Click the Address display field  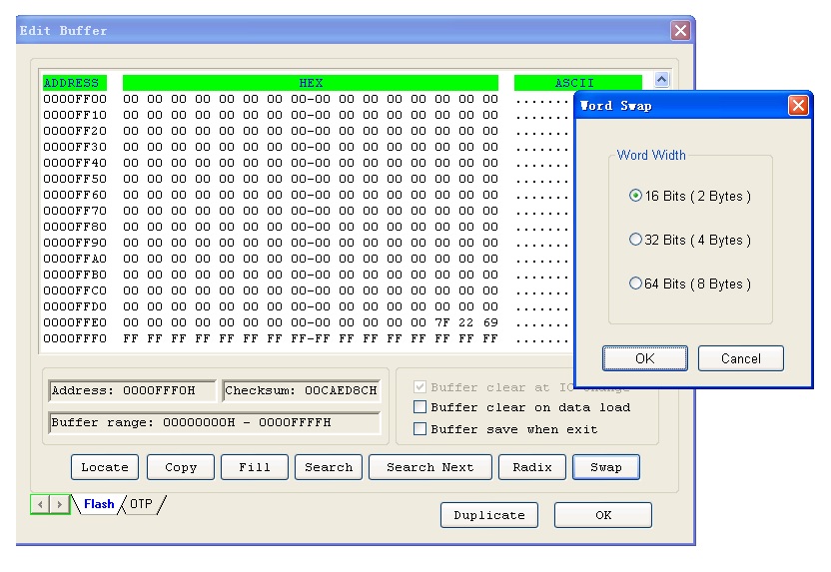131,390
